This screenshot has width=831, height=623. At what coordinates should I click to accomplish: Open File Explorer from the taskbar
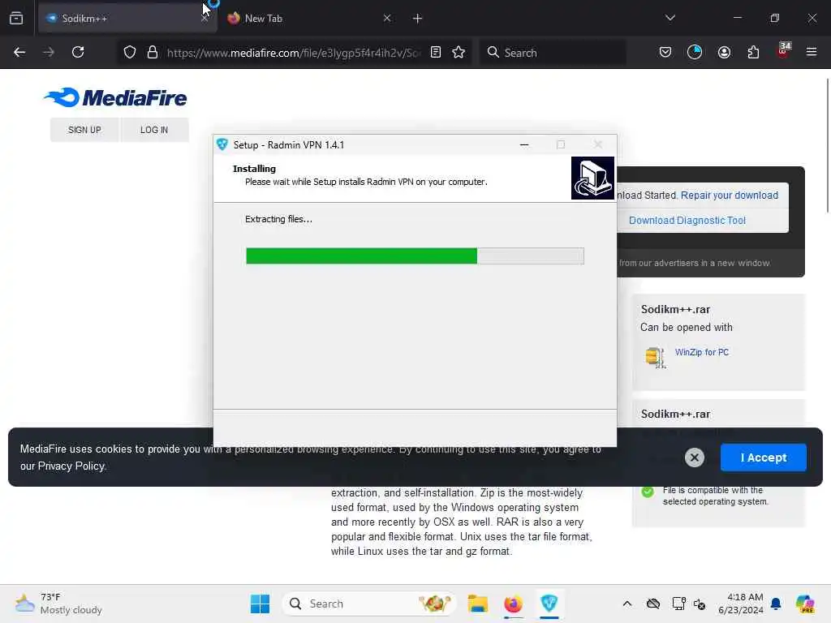point(477,604)
